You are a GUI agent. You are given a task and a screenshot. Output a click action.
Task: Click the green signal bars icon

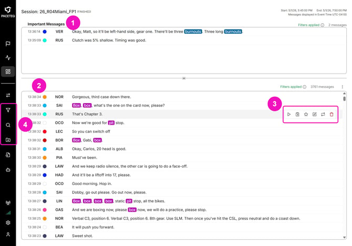click(x=8, y=213)
